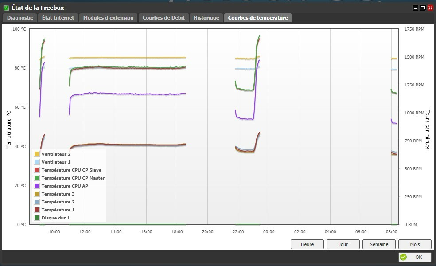
Task: Display the Mois time range
Action: pos(415,244)
